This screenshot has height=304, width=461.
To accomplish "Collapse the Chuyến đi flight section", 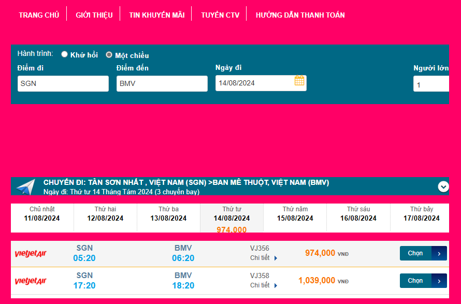I will [x=443, y=186].
